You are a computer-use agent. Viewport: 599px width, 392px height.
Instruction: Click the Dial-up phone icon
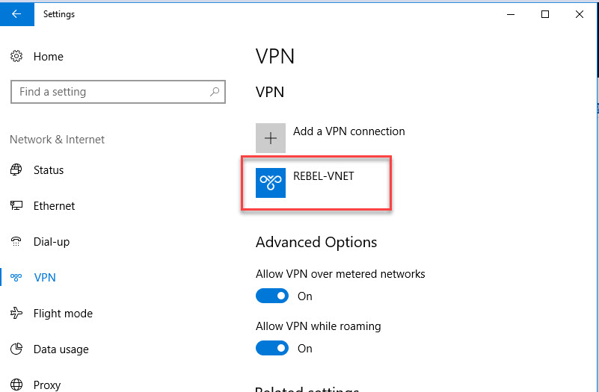[16, 242]
